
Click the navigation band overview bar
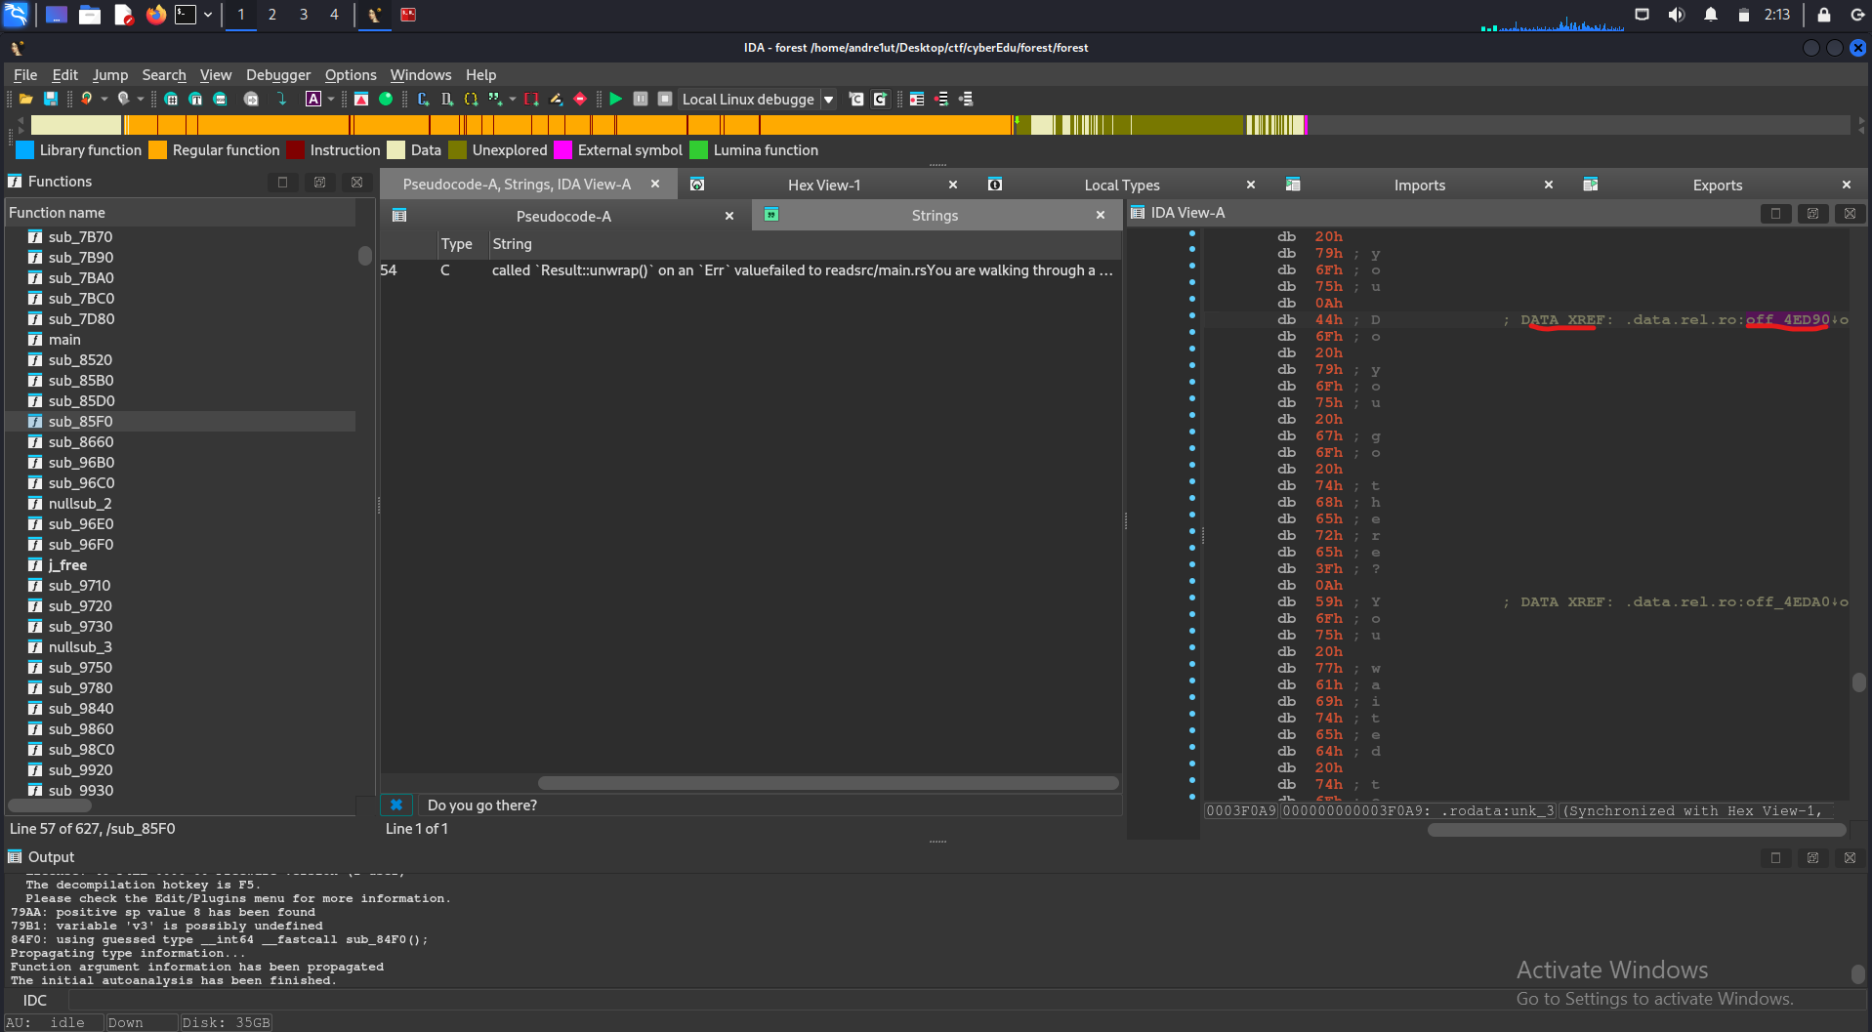tap(940, 125)
